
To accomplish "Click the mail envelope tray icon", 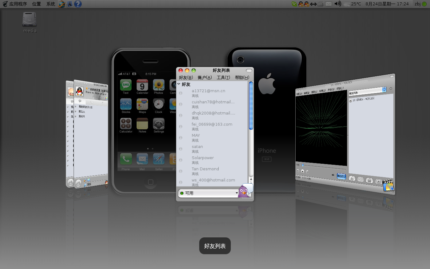I will click(x=329, y=4).
